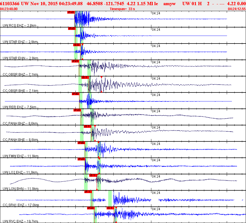Click the start time 04:23:40.00 label
The height and width of the screenshot is (223, 246).
coord(9,9)
